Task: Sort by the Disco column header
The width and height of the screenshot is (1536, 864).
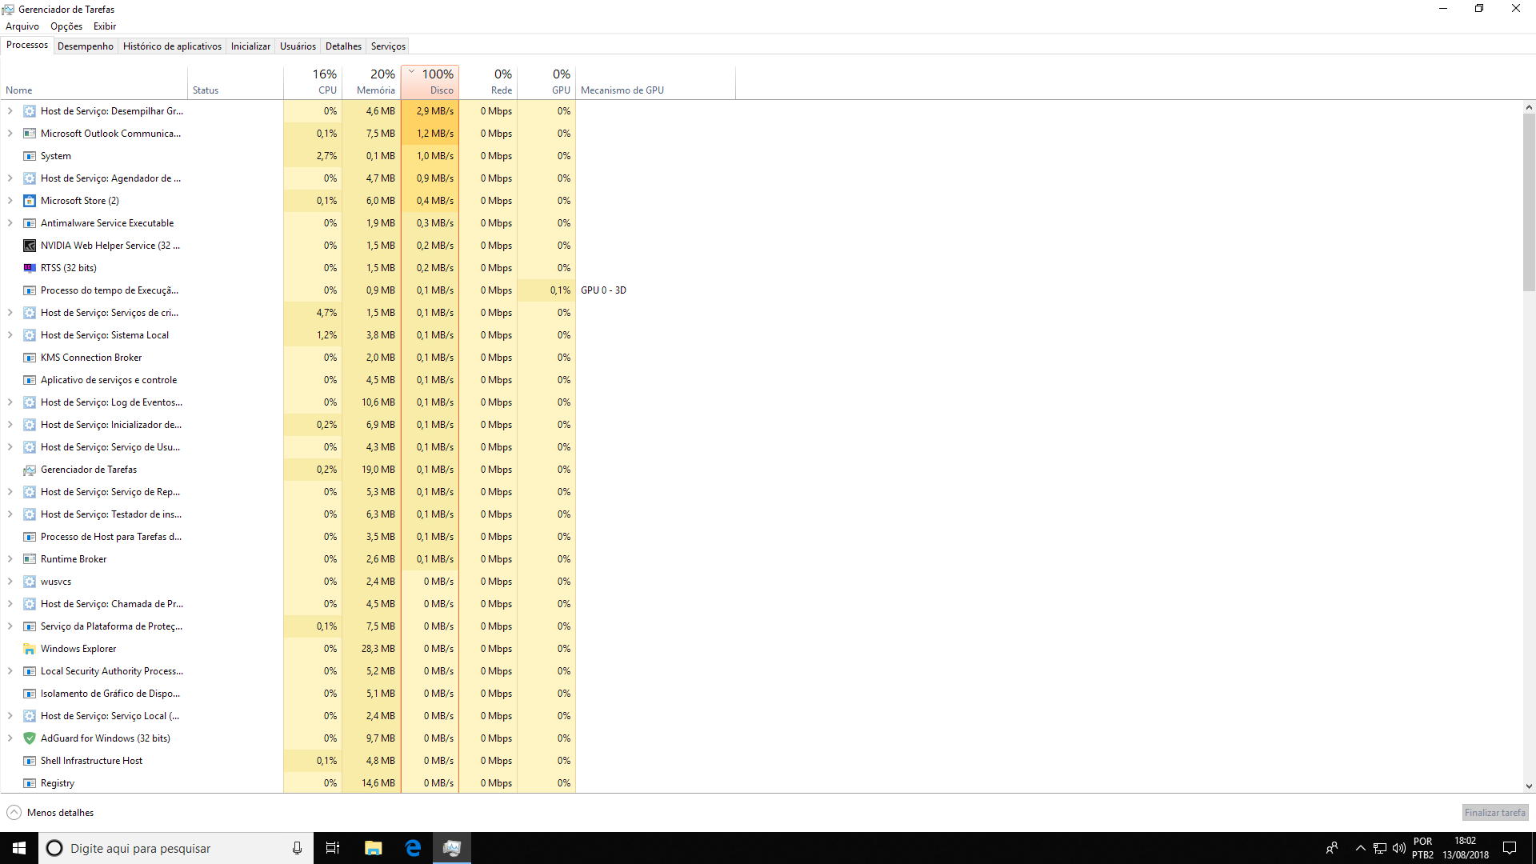Action: tap(430, 82)
